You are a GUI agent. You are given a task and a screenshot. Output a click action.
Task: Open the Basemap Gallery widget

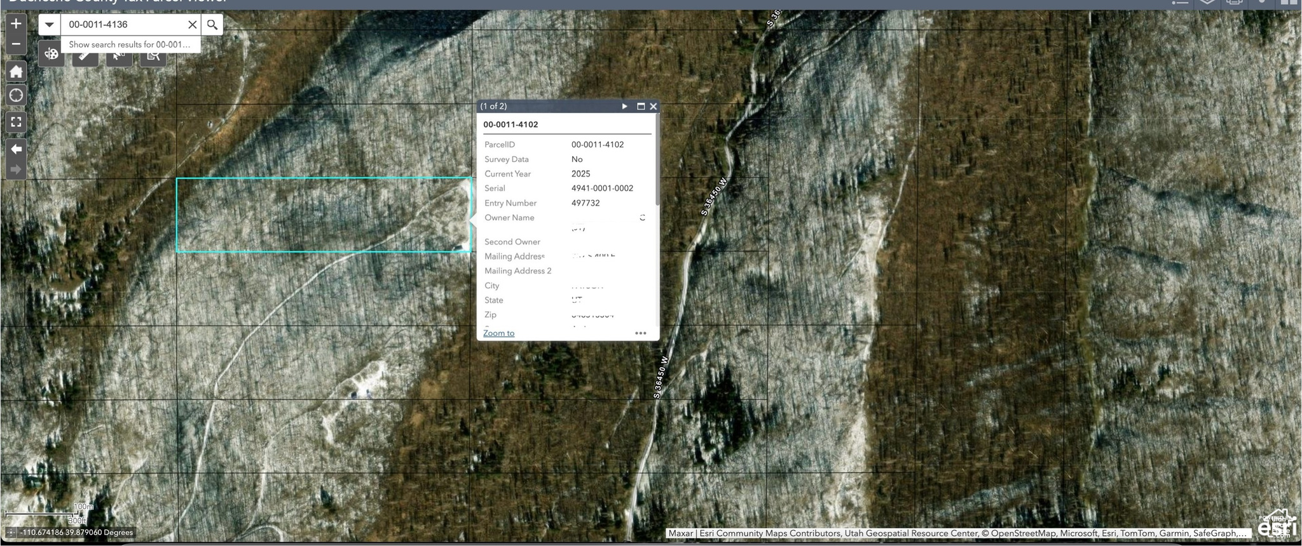pyautogui.click(x=1289, y=3)
